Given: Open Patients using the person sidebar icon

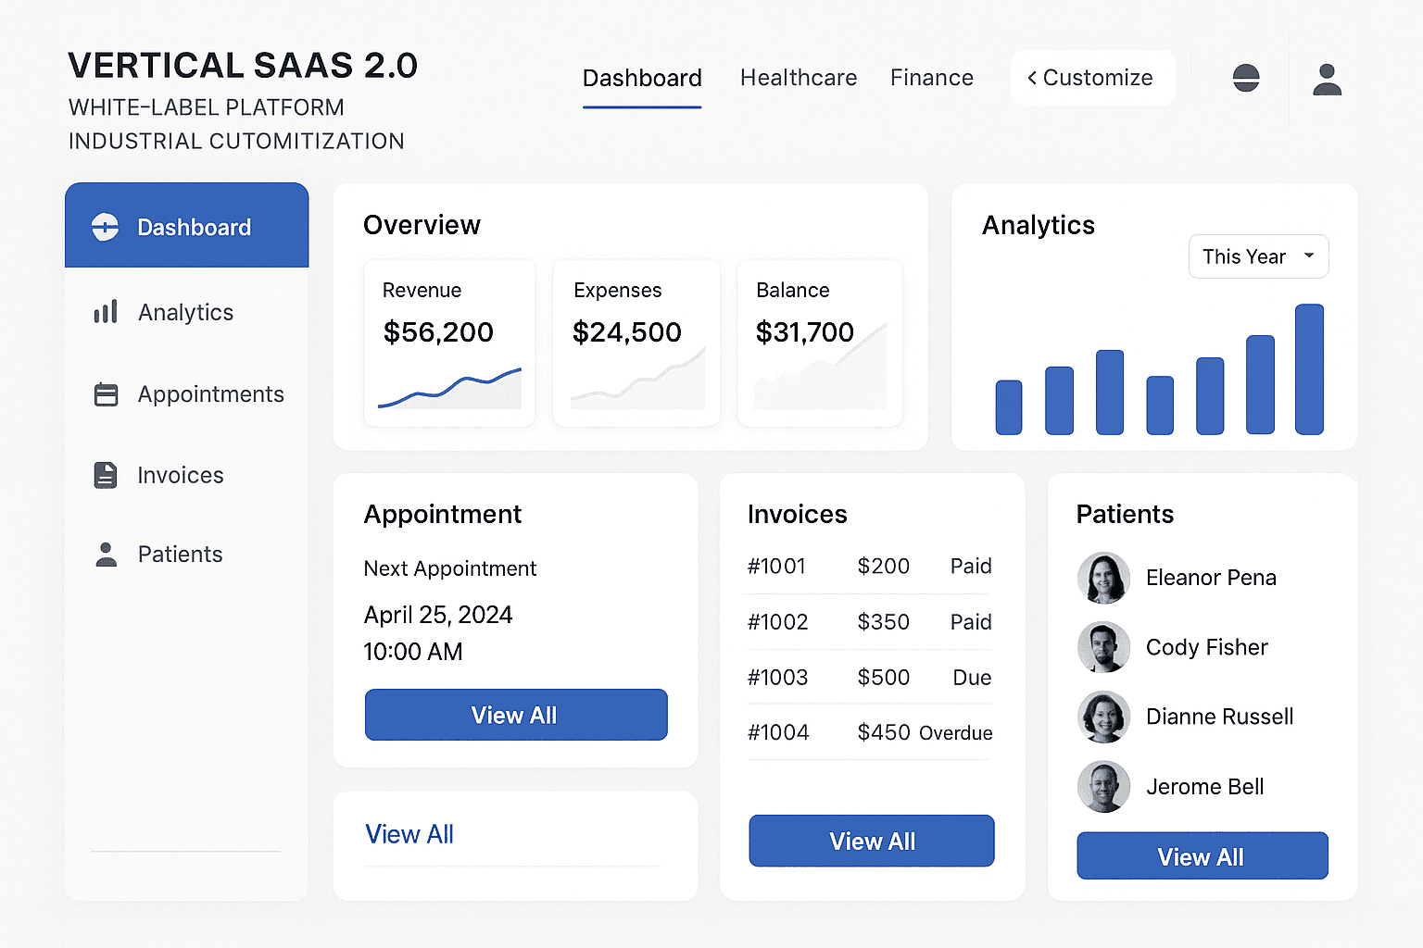Looking at the screenshot, I should (105, 554).
